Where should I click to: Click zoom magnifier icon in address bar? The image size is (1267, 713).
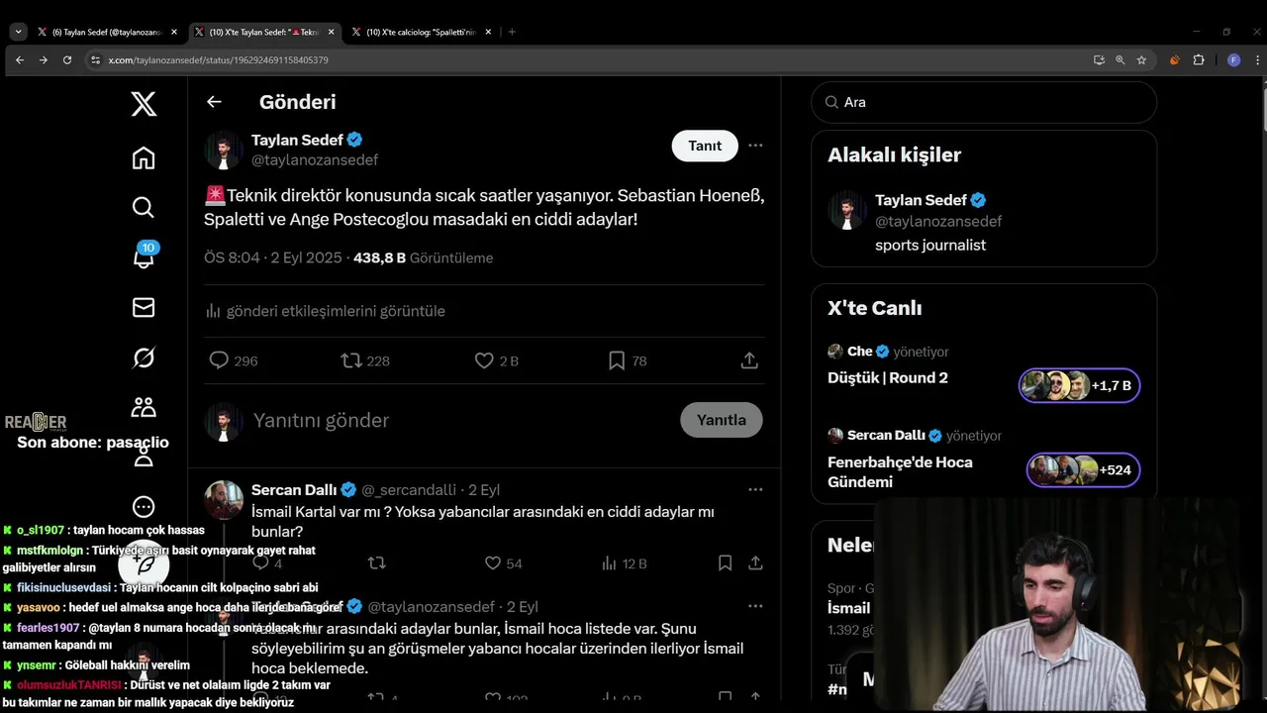click(x=1121, y=60)
